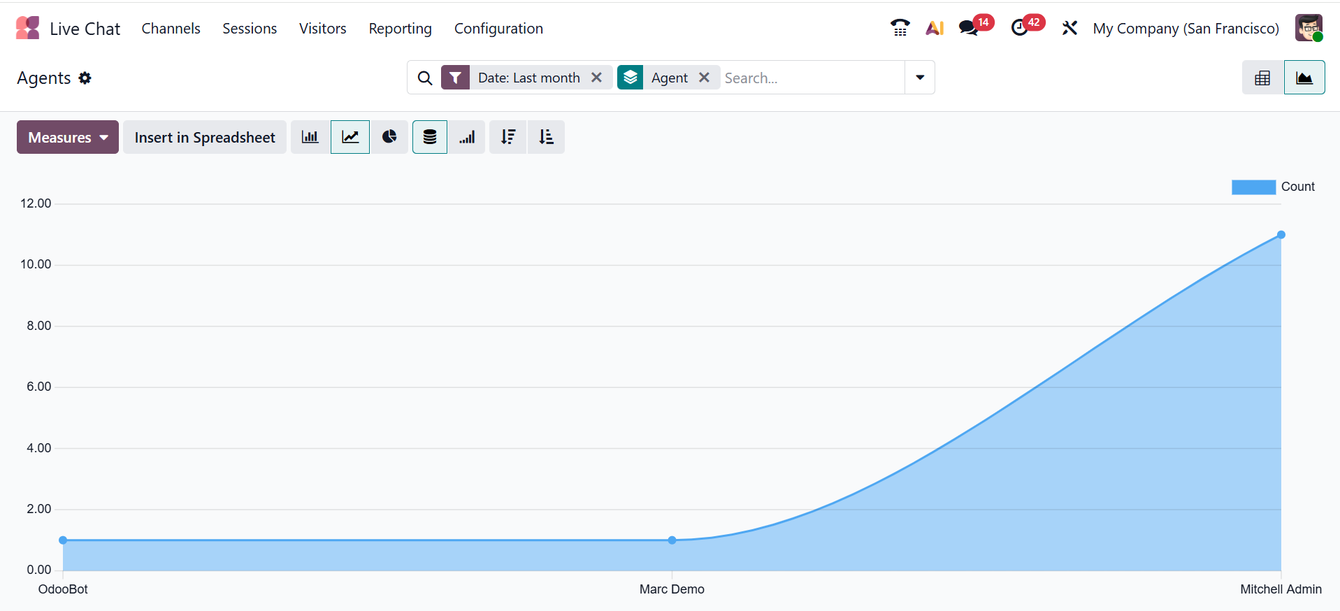Open the VoIP phone icon

900,28
